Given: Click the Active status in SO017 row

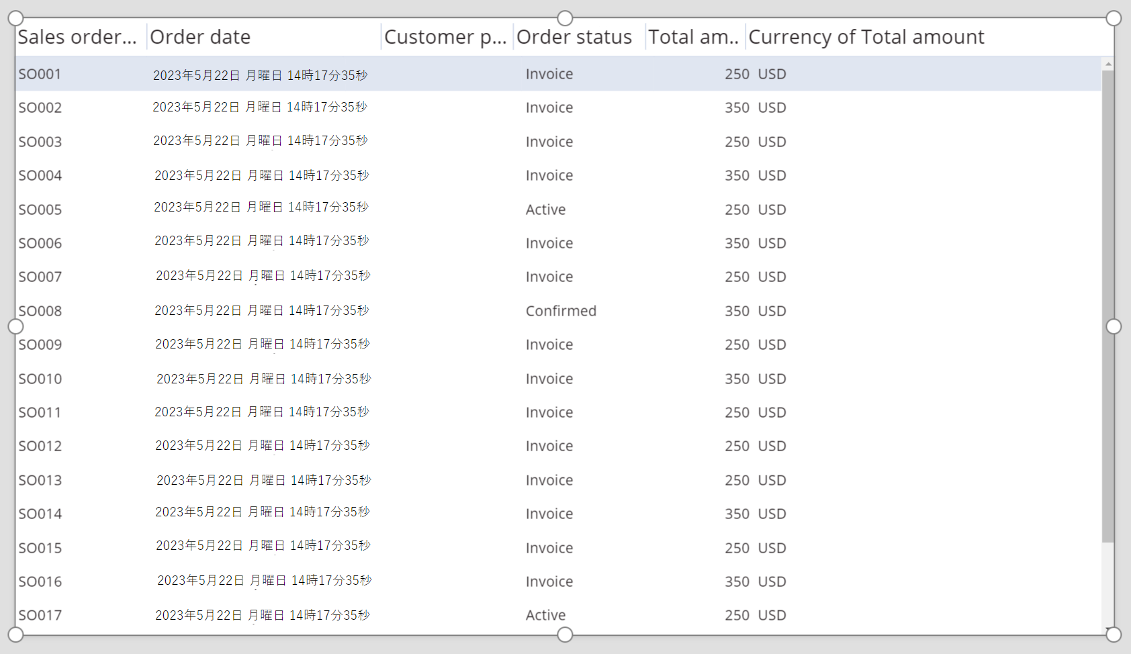Looking at the screenshot, I should (545, 615).
